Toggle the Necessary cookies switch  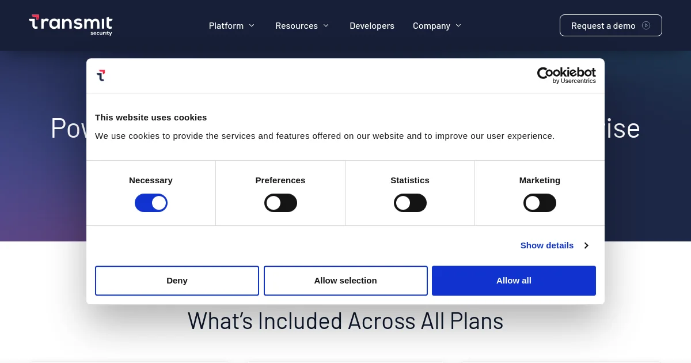[151, 203]
